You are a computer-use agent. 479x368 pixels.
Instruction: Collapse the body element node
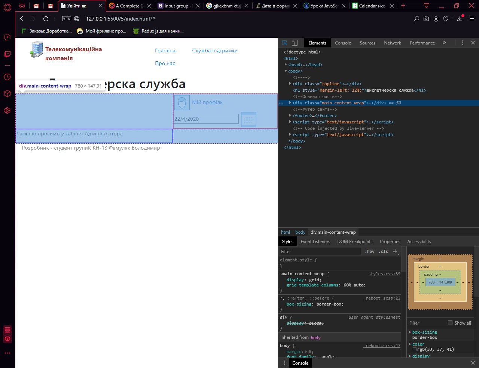click(286, 71)
